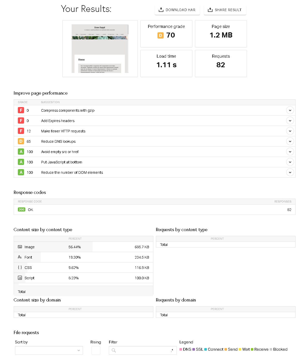Screen dimensions: 302x361
Task: Expand the 'Compress components with gzip' suggestion
Action: pyautogui.click(x=290, y=110)
